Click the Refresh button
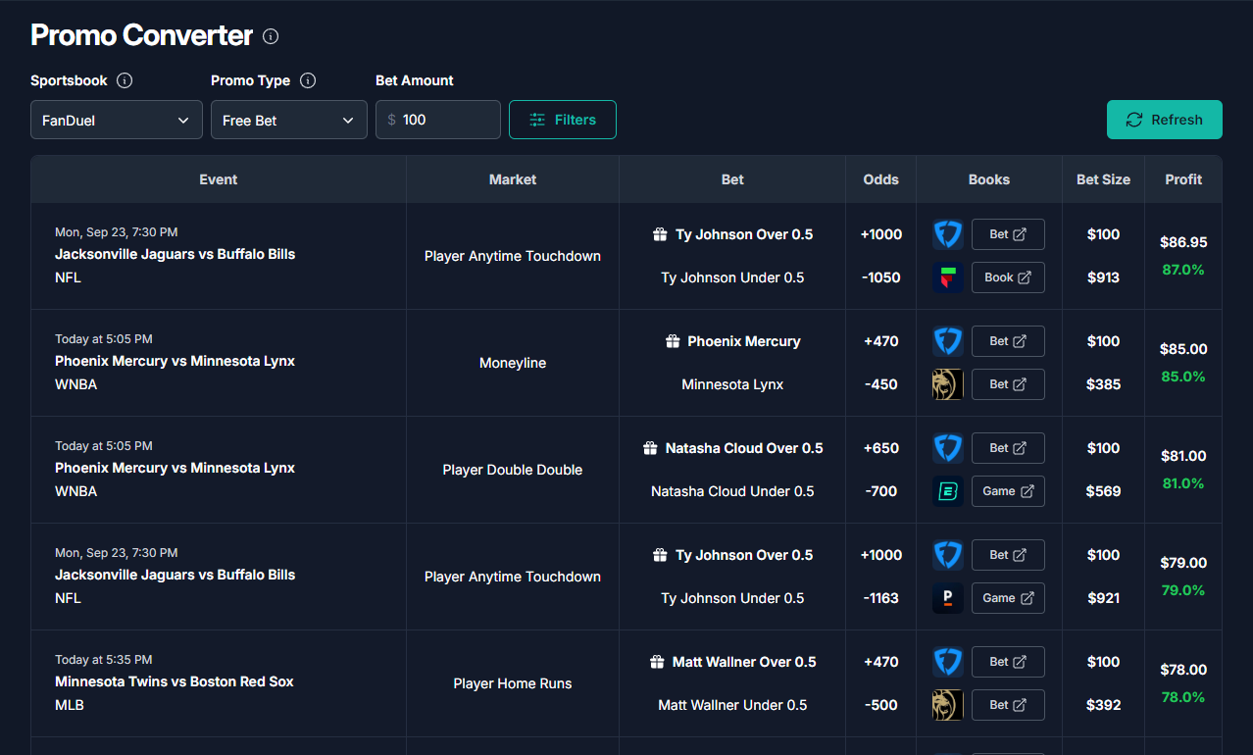 (x=1165, y=120)
